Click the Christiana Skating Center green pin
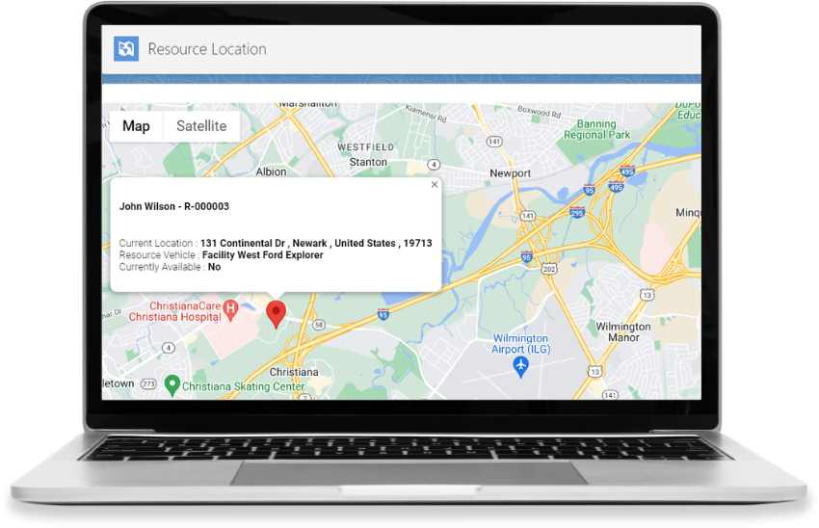The width and height of the screenshot is (819, 528). click(x=172, y=385)
